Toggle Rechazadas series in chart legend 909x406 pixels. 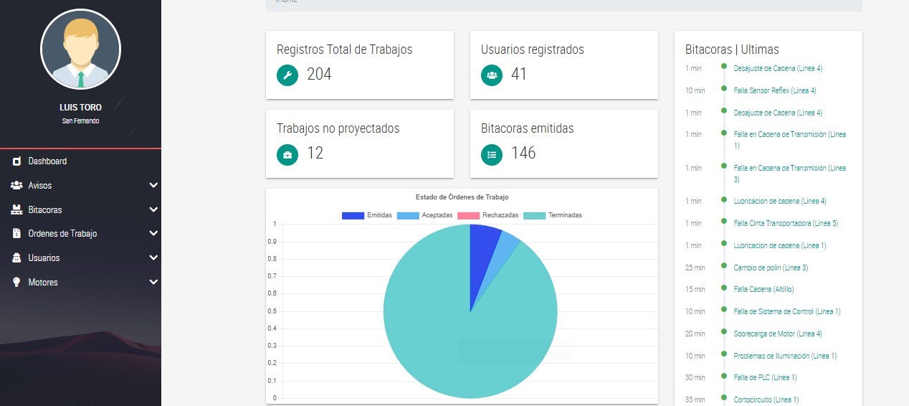pyautogui.click(x=487, y=215)
